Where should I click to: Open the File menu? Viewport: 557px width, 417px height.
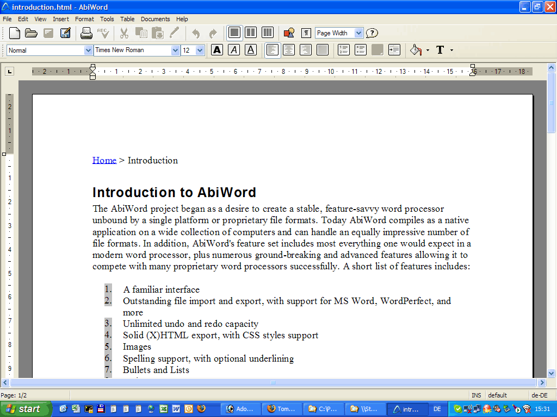pyautogui.click(x=7, y=19)
